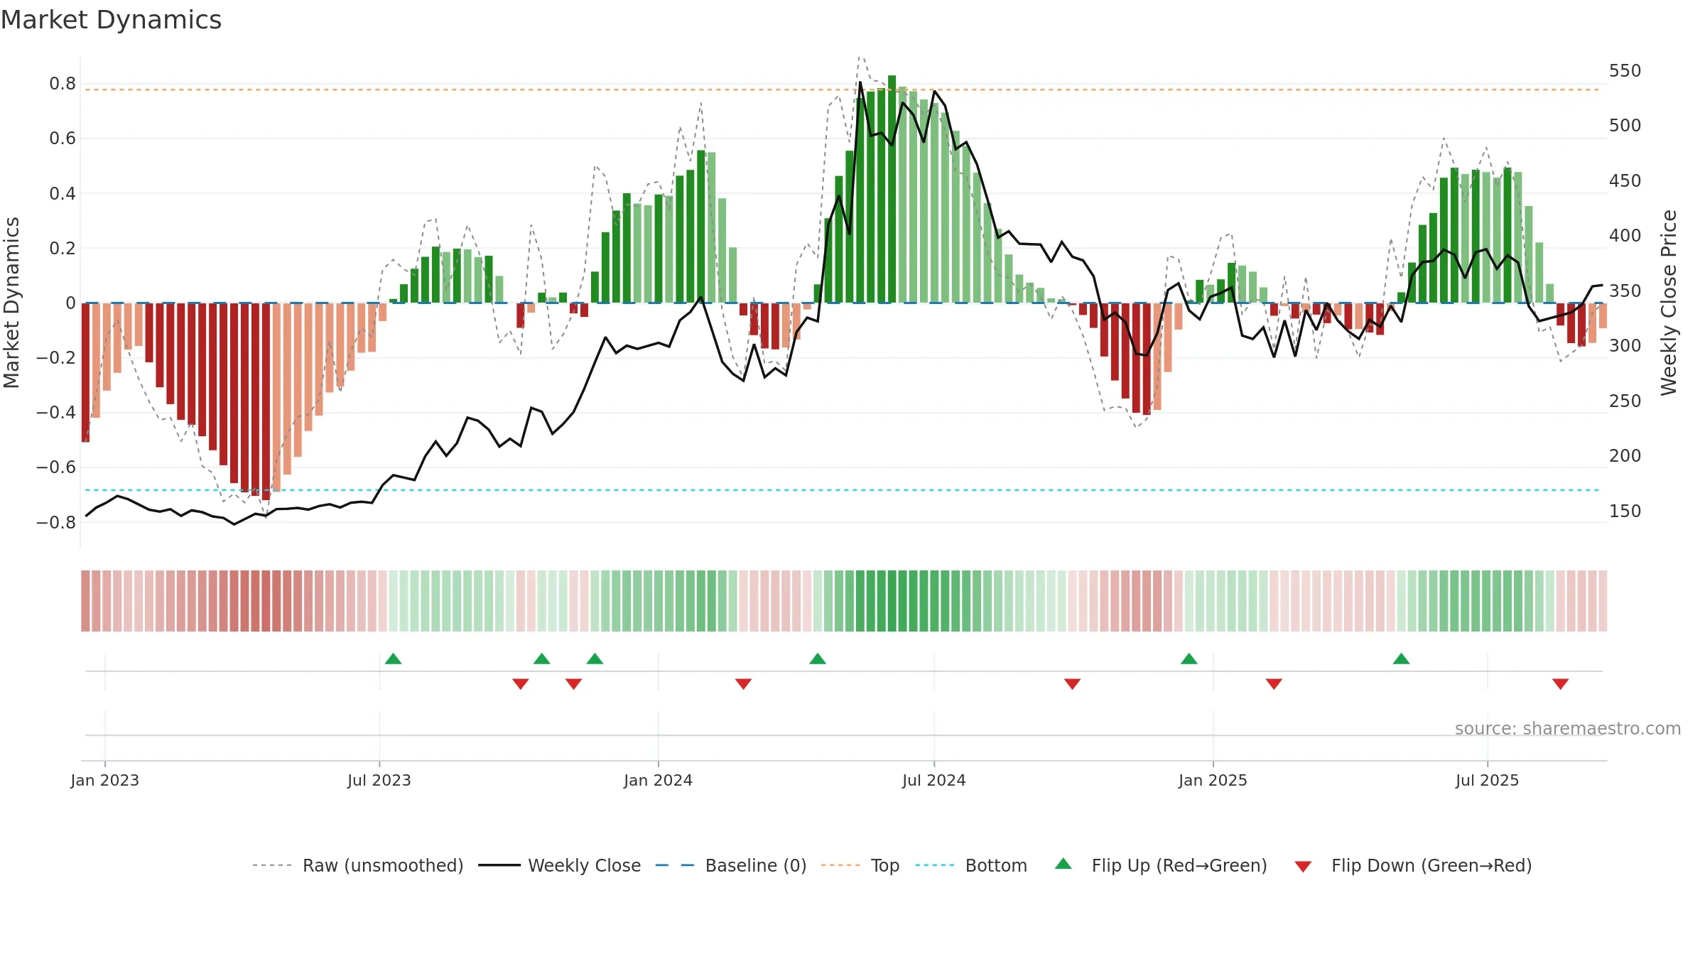1705x959 pixels.
Task: Click the red Flip Down marker in February 2024
Action: pos(743,683)
